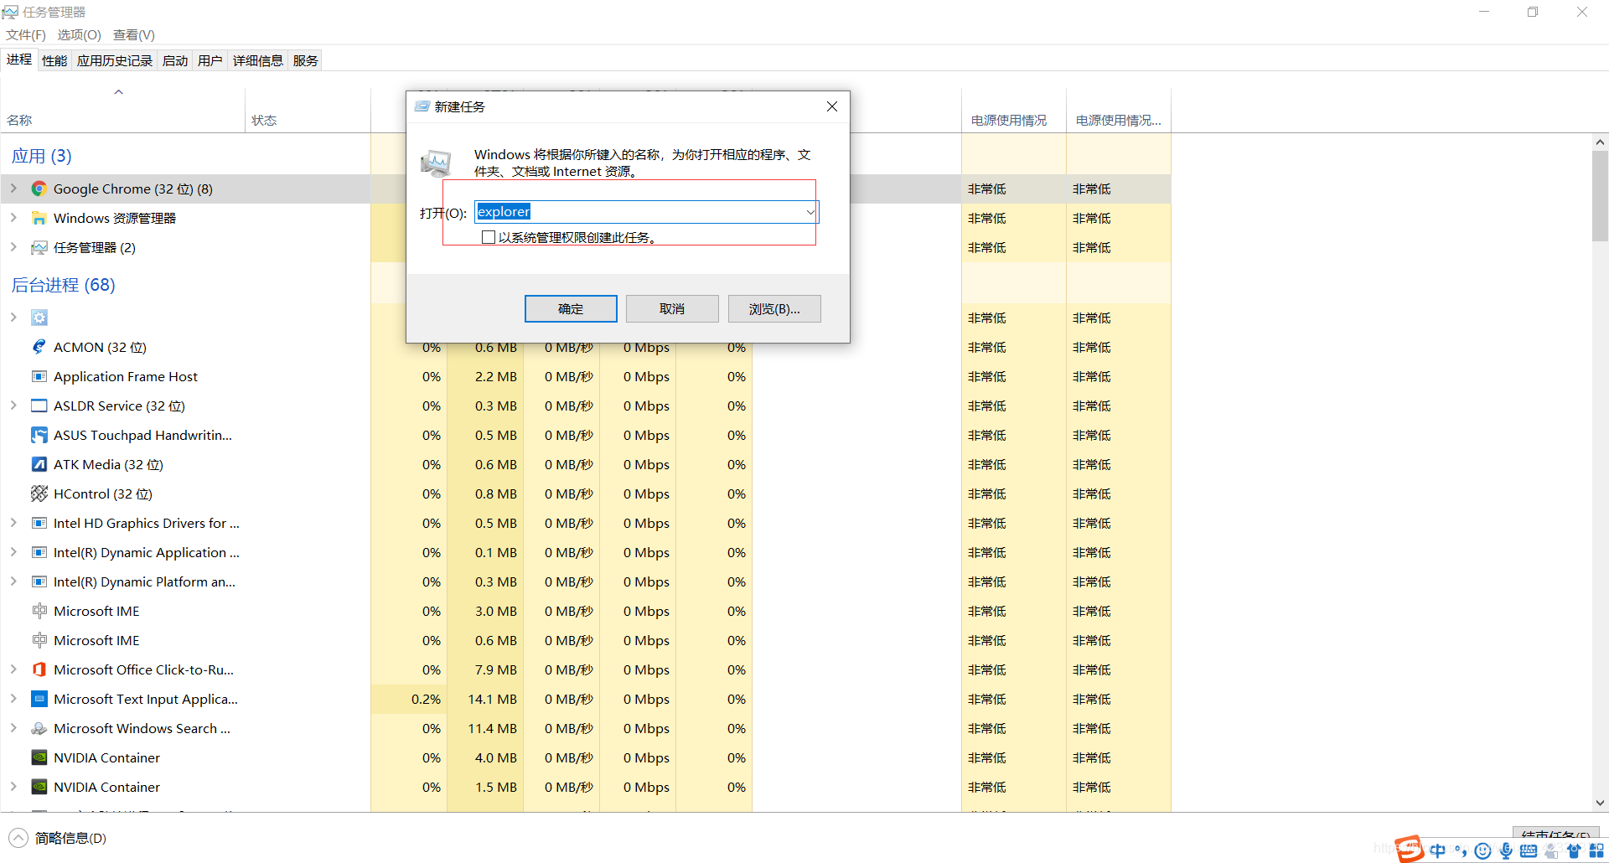1609x863 pixels.
Task: Click the user account icon in IME bar
Action: click(1551, 850)
